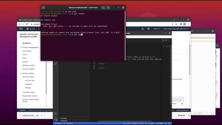
Task: Click Ln 11, Col 8 in status bar
Action: [x=126, y=123]
